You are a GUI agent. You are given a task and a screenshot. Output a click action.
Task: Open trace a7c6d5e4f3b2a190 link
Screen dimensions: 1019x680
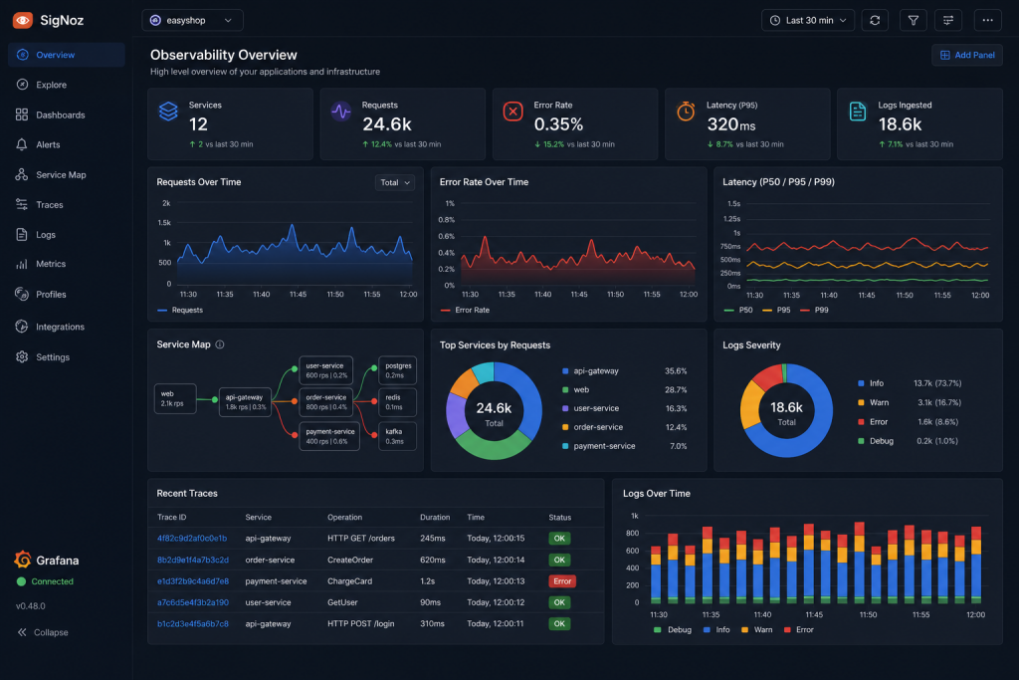pyautogui.click(x=192, y=602)
